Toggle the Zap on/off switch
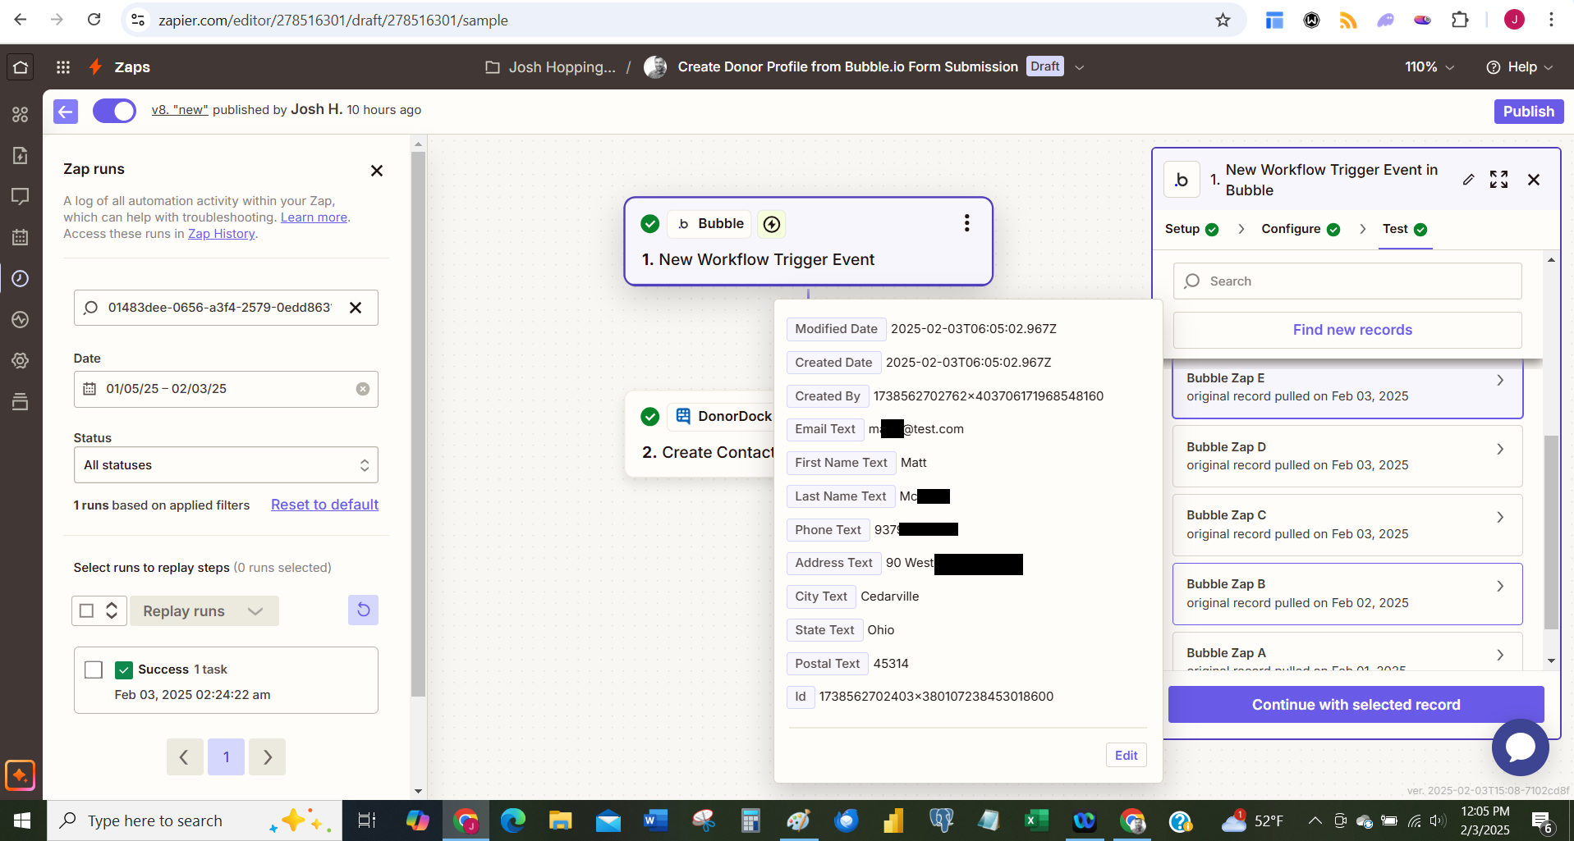The height and width of the screenshot is (841, 1574). (114, 111)
